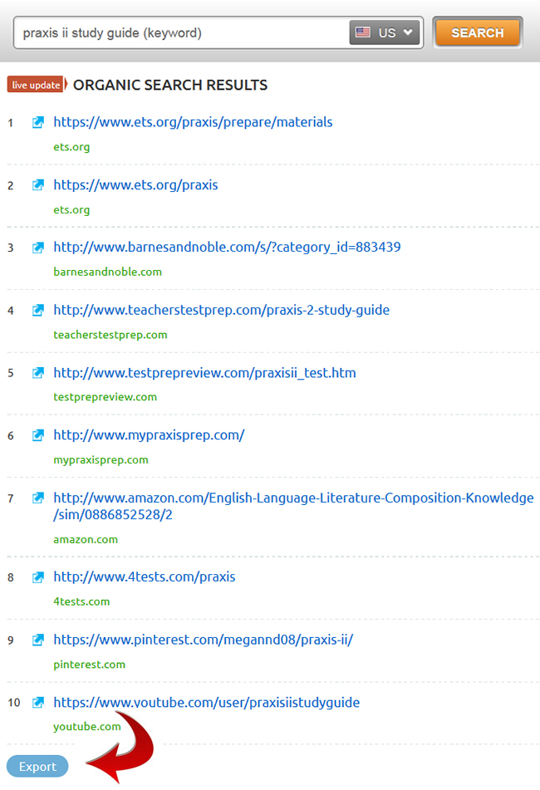Screen dimensions: 540x790
Task: Click green ets.org domain under result 2
Action: coord(71,209)
